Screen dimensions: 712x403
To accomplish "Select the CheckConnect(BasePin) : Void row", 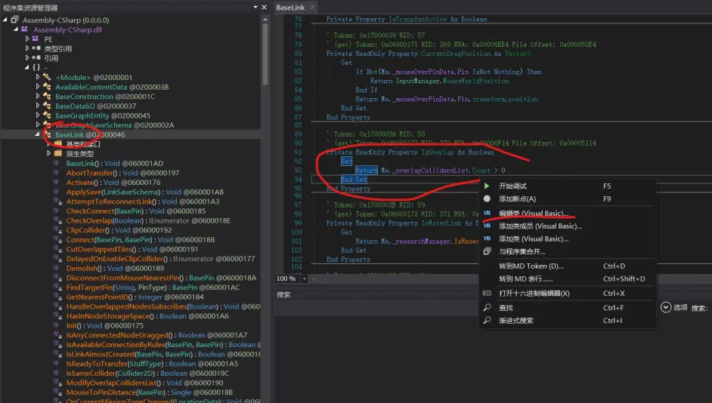I will (x=136, y=211).
